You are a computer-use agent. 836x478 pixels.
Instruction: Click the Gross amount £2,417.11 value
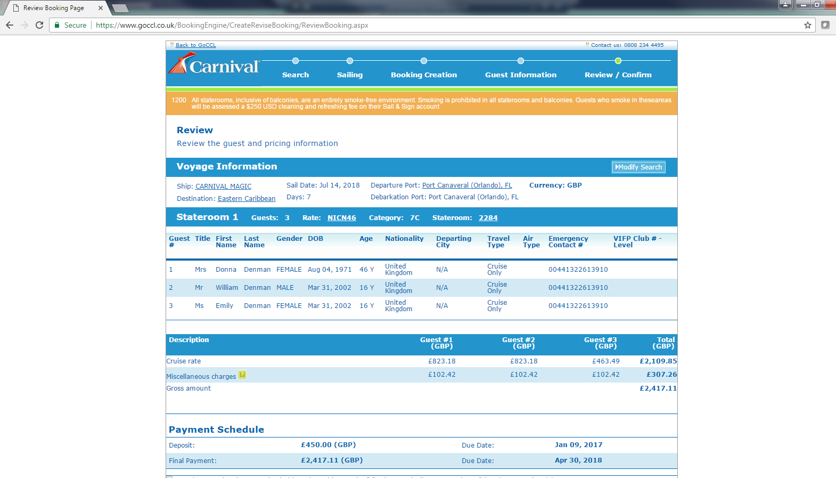(658, 388)
